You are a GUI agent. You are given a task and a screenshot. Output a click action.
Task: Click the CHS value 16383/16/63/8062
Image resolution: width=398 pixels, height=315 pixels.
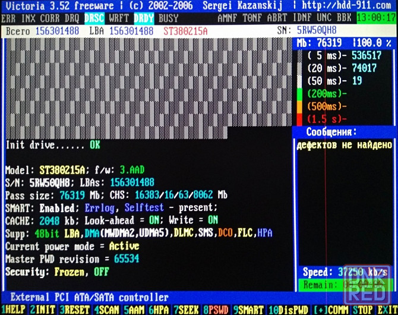click(x=174, y=195)
